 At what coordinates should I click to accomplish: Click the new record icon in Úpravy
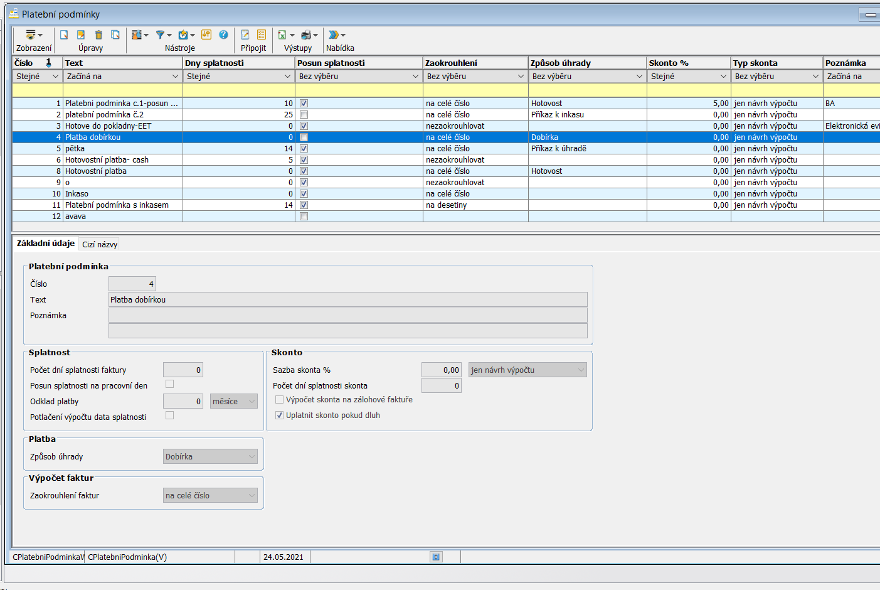(64, 35)
